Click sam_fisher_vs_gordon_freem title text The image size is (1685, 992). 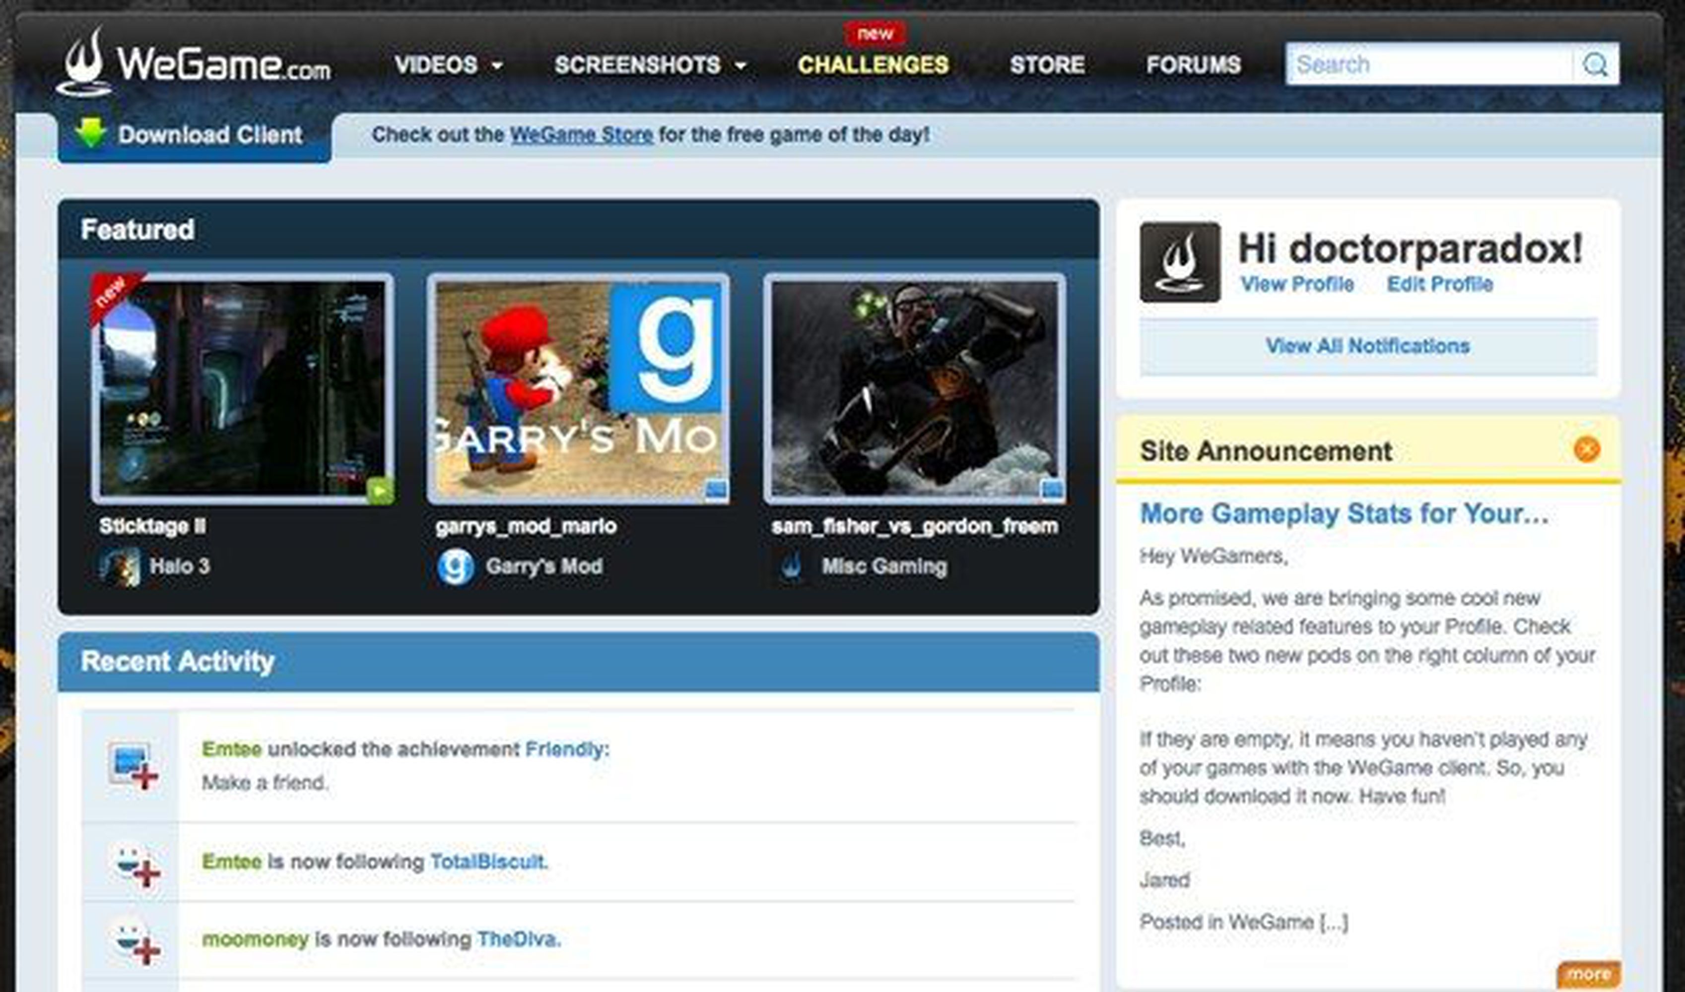[914, 527]
